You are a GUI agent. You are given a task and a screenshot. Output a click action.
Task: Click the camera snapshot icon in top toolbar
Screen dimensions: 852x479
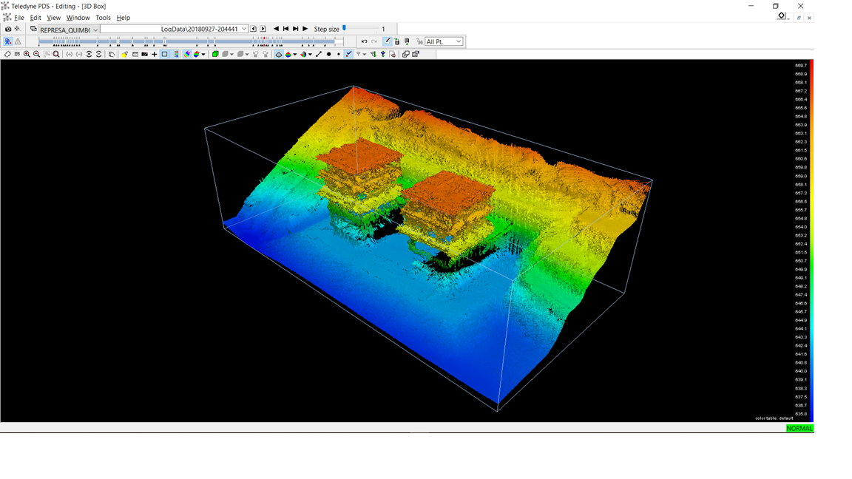(8, 29)
